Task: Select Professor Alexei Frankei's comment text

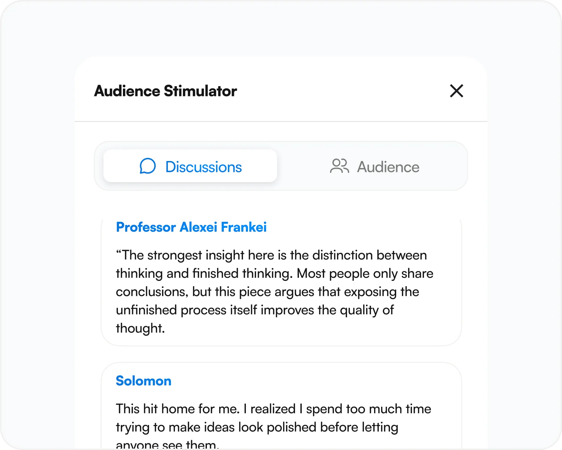Action: (274, 291)
